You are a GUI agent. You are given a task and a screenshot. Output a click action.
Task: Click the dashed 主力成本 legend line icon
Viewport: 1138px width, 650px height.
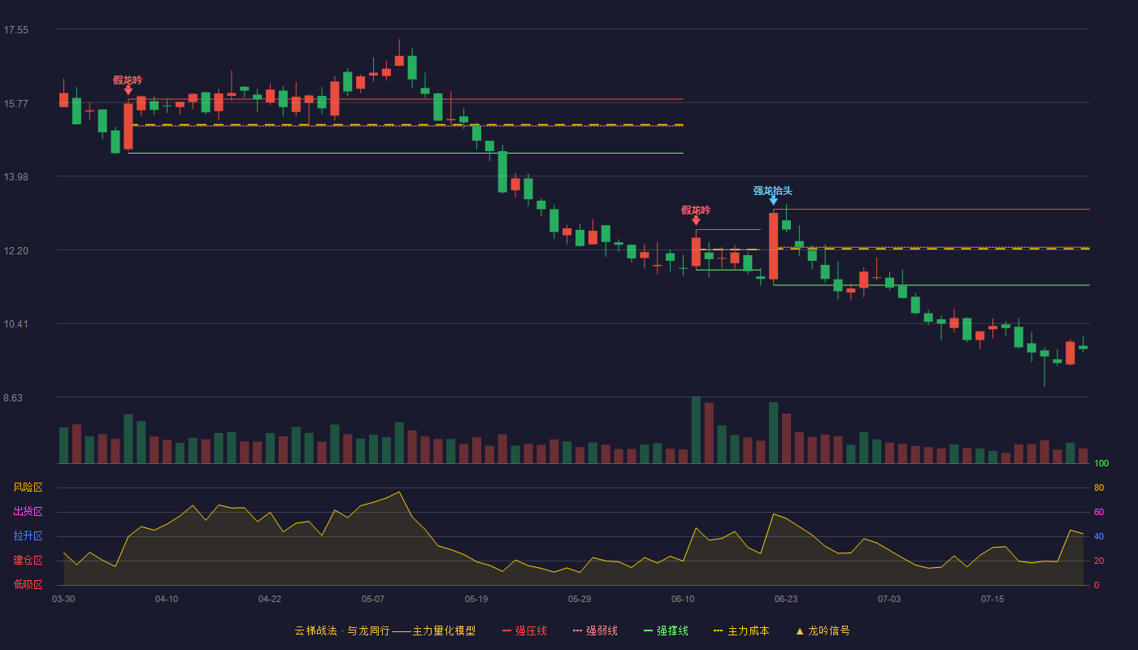pos(718,630)
